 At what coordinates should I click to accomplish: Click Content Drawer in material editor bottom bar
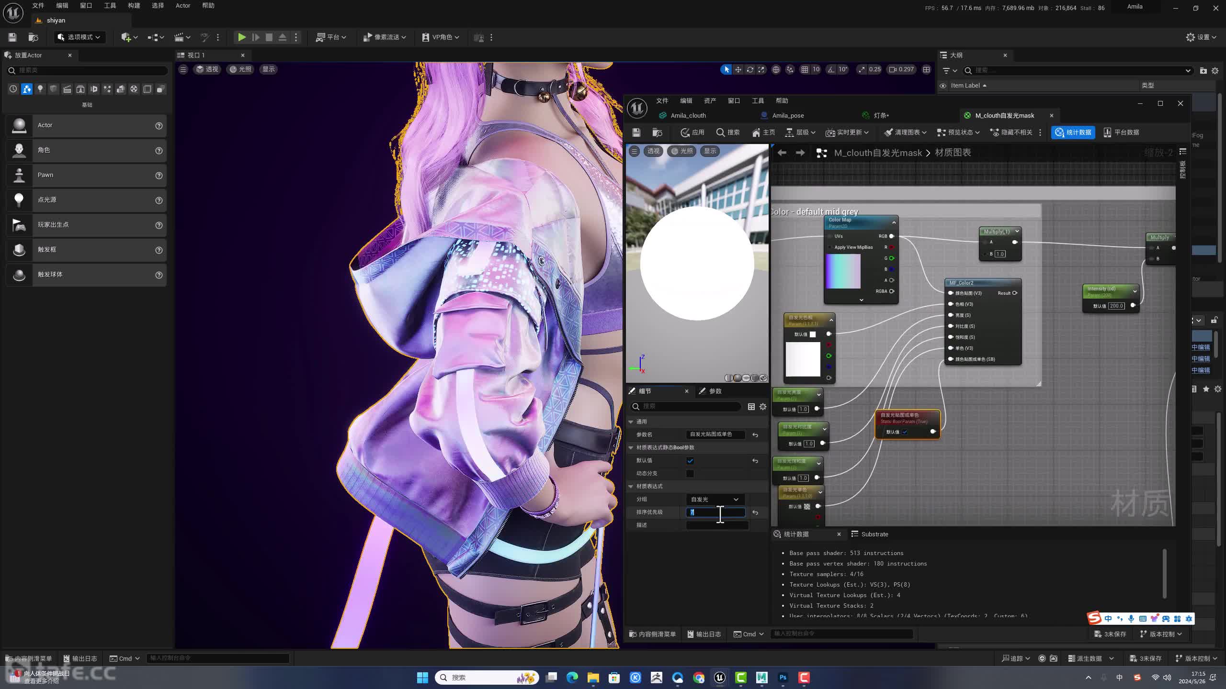pyautogui.click(x=652, y=634)
